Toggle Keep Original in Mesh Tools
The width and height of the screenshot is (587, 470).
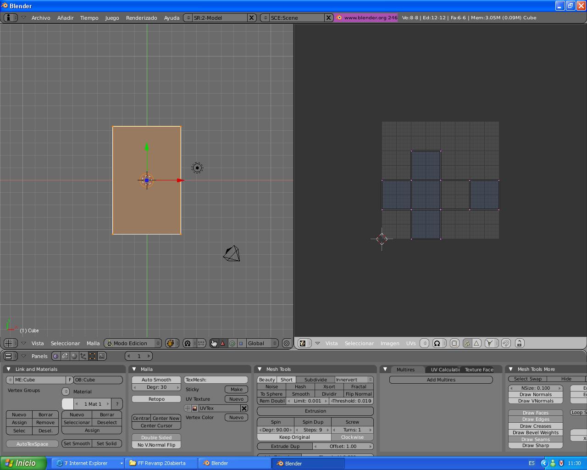tap(294, 437)
